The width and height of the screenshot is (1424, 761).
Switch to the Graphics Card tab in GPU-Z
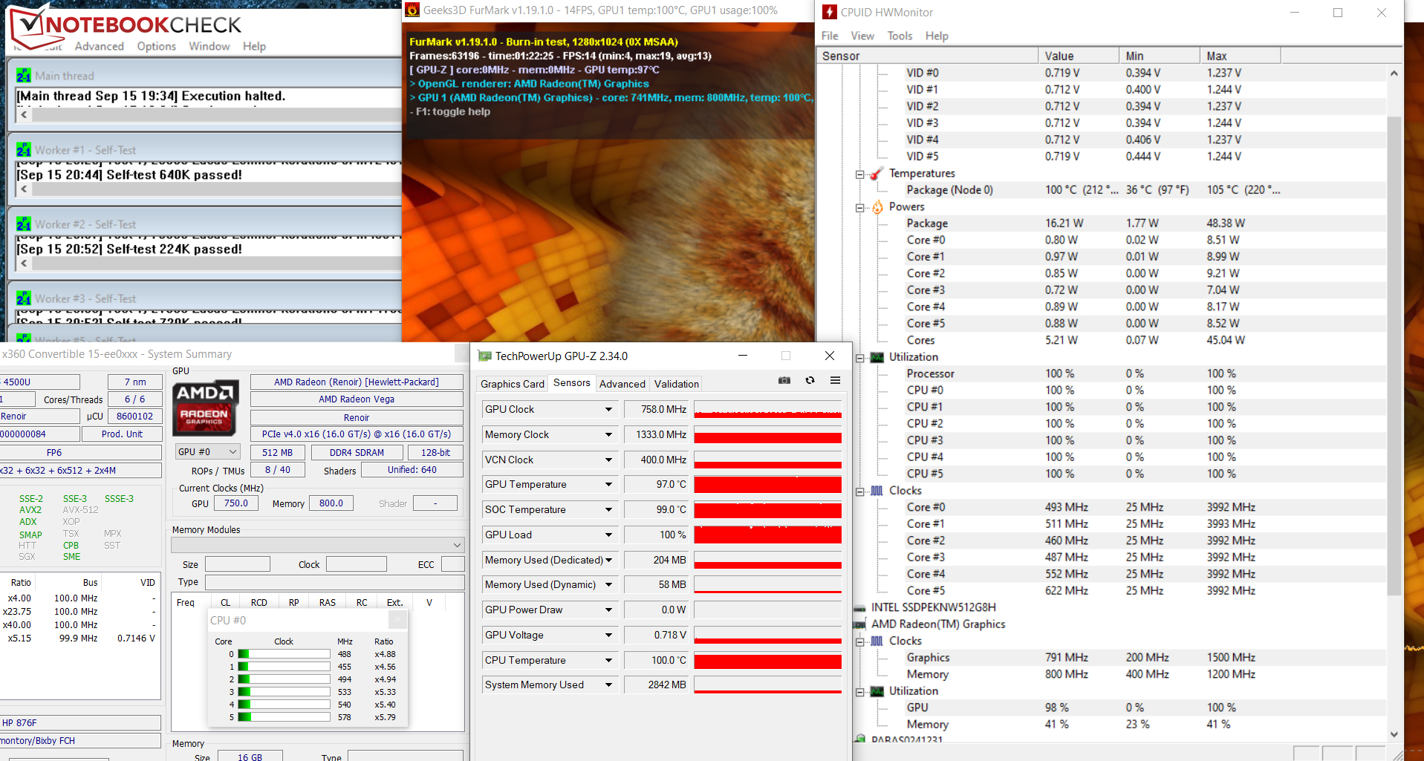tap(513, 384)
